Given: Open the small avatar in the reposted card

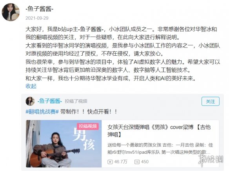Looking at the screenshot, I should click(x=30, y=101).
